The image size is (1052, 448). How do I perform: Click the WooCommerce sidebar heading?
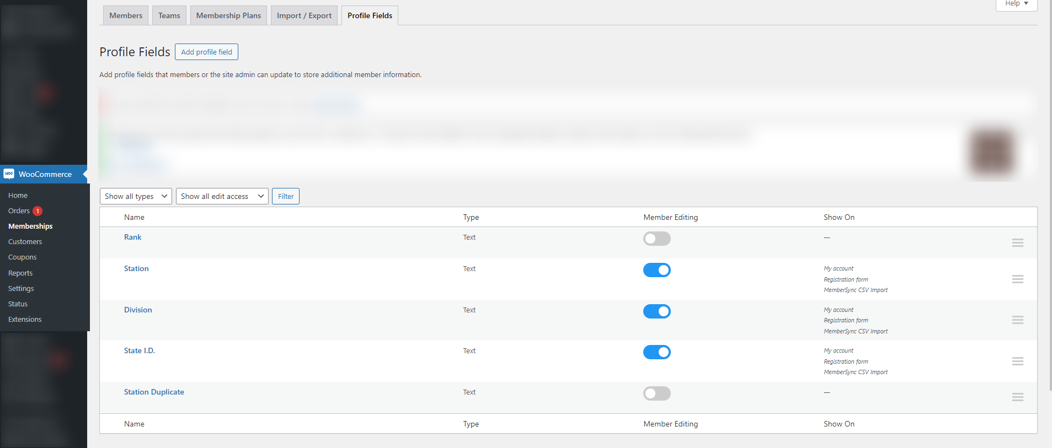[x=44, y=174]
